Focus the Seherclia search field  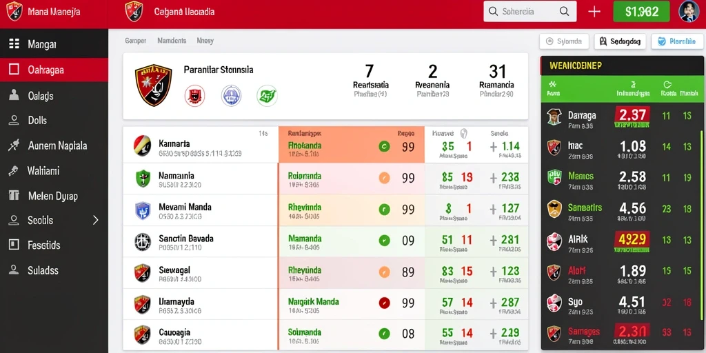pos(530,12)
